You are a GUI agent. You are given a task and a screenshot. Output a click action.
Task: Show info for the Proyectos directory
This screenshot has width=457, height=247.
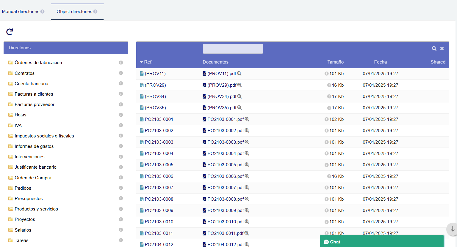(x=121, y=219)
